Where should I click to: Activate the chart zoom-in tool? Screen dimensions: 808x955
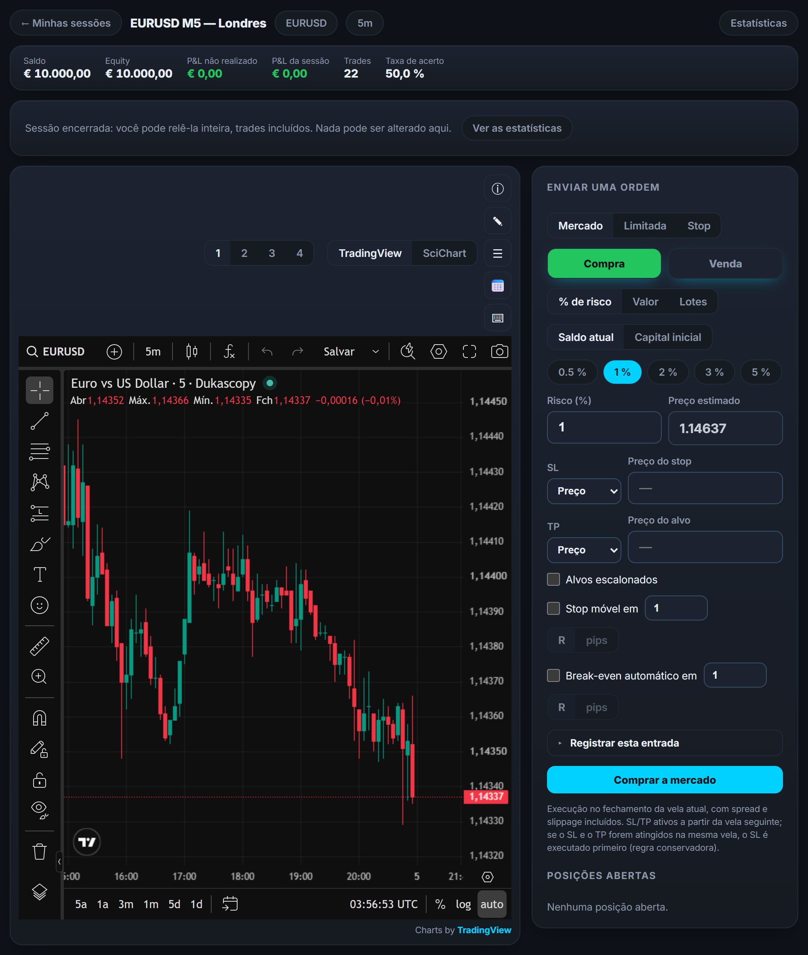click(40, 677)
